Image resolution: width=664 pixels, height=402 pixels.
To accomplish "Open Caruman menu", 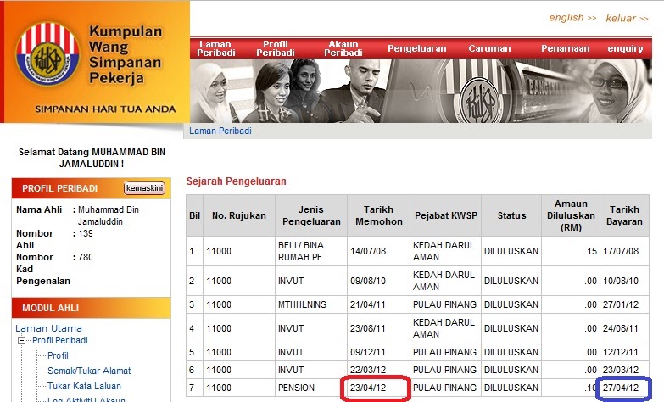I will pos(489,48).
